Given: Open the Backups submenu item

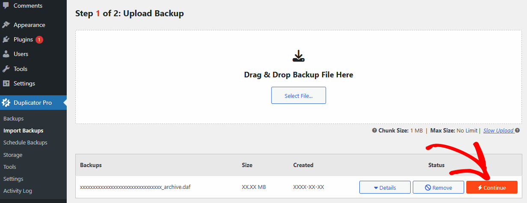Looking at the screenshot, I should [13, 118].
